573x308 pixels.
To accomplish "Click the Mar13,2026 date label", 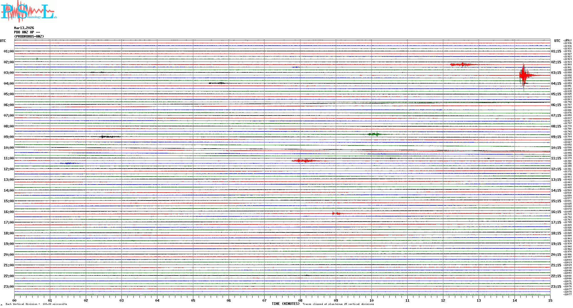I will (24, 28).
